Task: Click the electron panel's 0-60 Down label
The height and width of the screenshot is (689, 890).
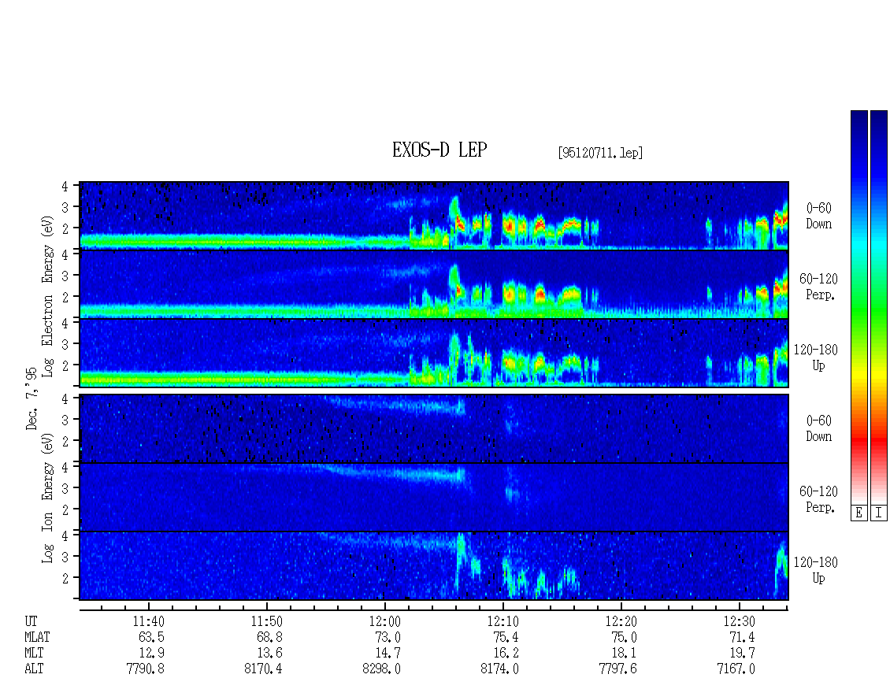Action: click(x=819, y=217)
